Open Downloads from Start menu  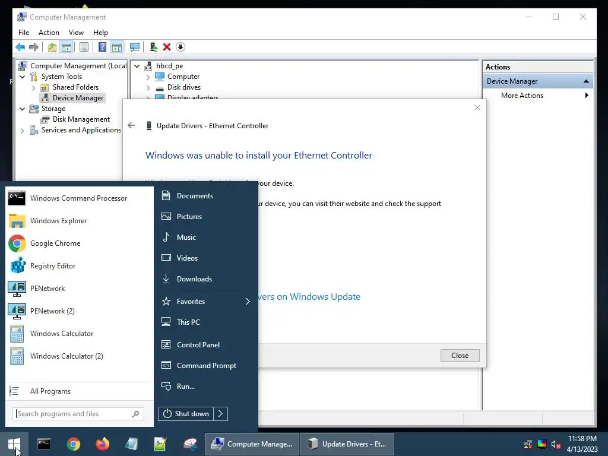pyautogui.click(x=206, y=279)
